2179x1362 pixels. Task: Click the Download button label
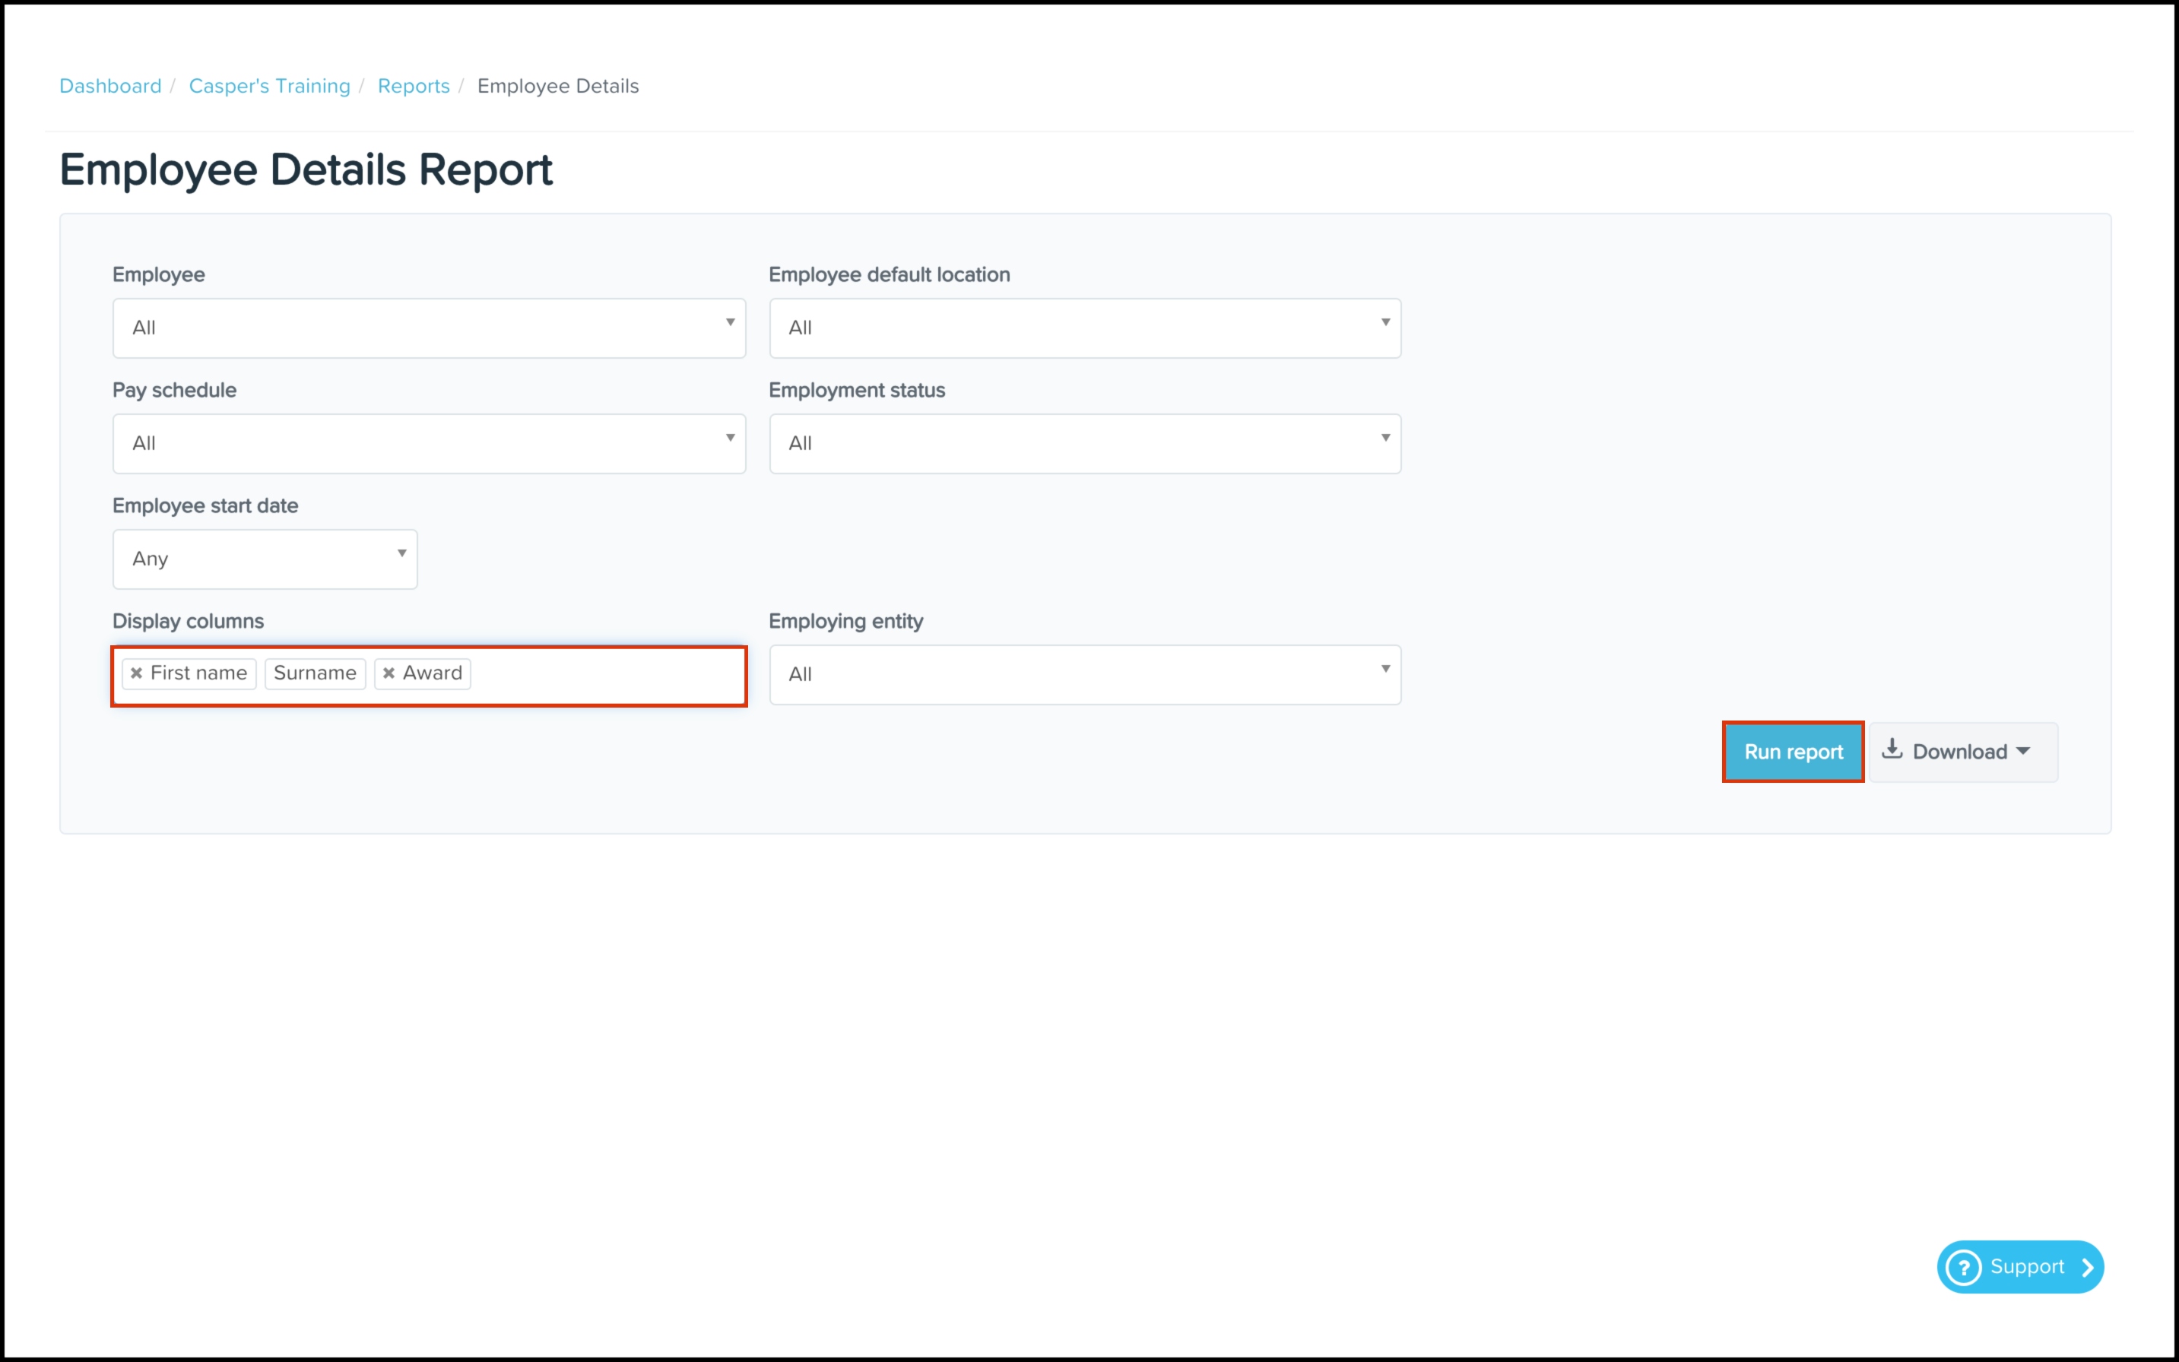pyautogui.click(x=1959, y=751)
